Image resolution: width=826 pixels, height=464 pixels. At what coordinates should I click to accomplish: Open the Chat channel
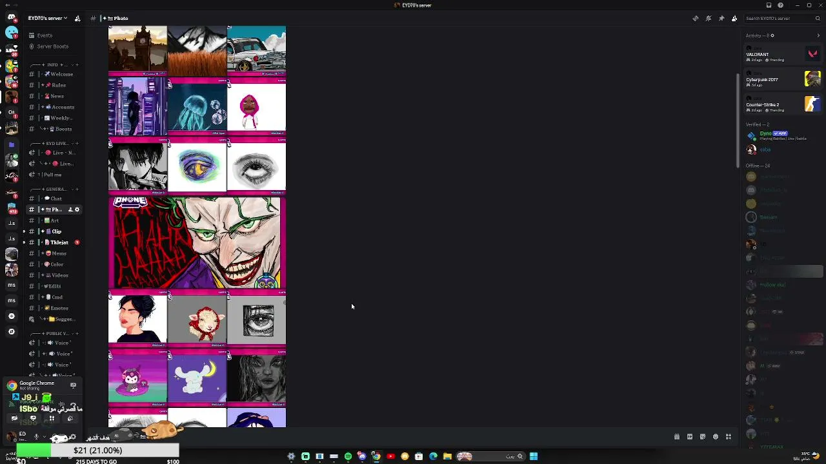point(54,198)
